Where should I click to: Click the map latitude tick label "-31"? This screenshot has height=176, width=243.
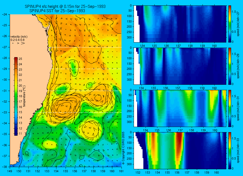(x=4, y=91)
